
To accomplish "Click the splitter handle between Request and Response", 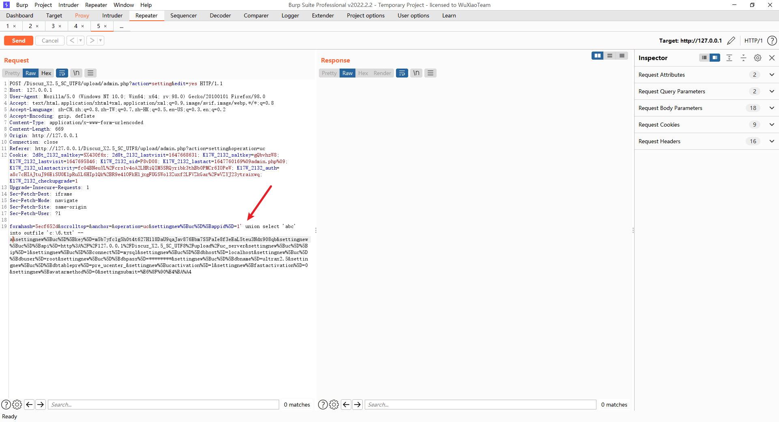I will (316, 230).
